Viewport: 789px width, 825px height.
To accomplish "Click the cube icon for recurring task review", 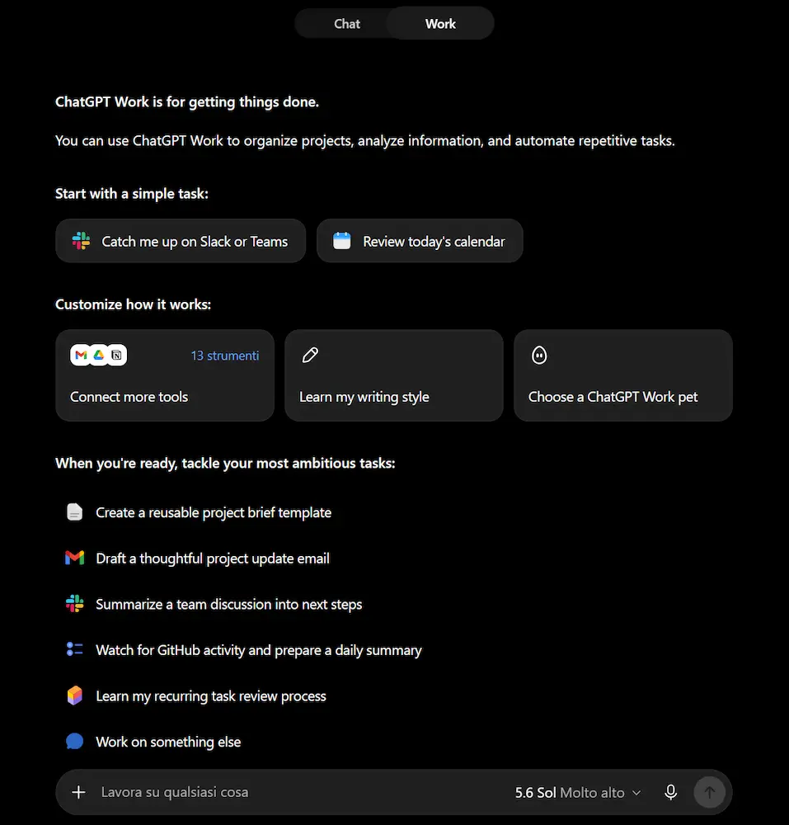I will tap(75, 695).
